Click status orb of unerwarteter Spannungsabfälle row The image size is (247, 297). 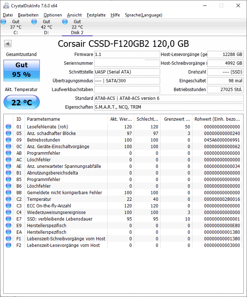8,166
